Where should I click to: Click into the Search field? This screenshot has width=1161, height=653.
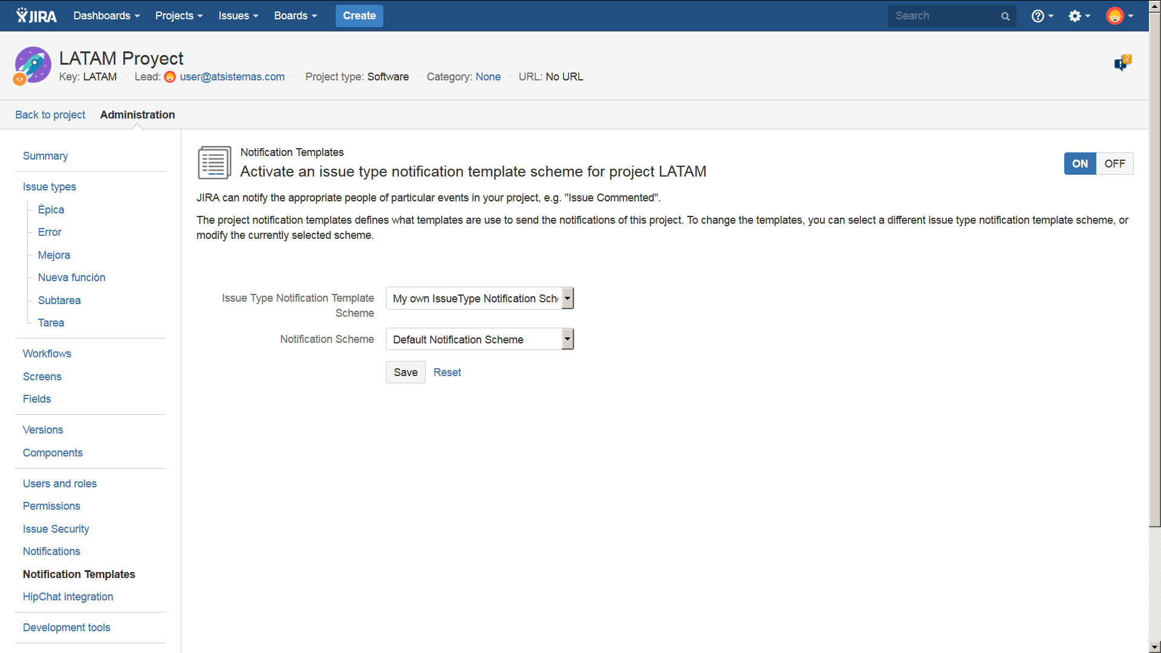click(943, 16)
